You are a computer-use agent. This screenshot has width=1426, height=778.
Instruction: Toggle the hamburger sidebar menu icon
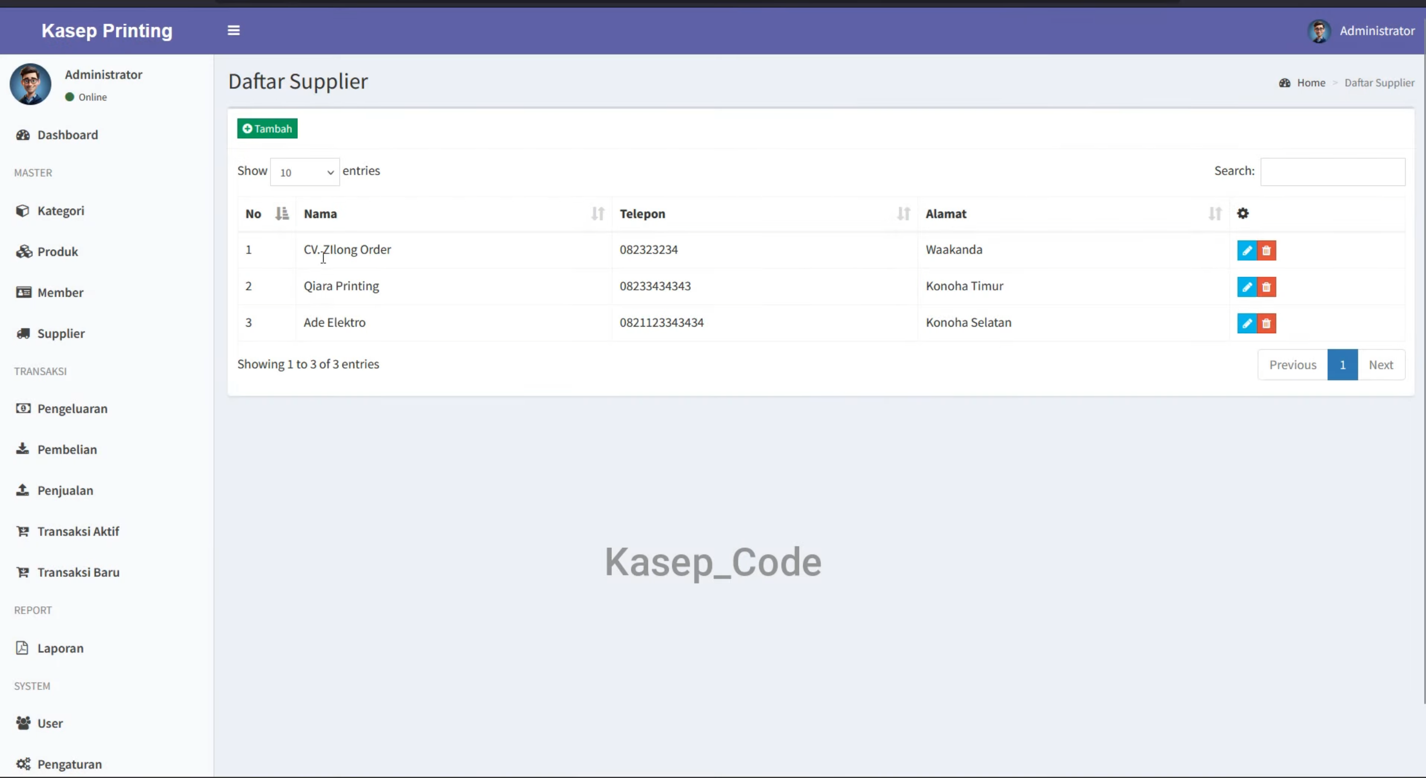click(x=234, y=31)
